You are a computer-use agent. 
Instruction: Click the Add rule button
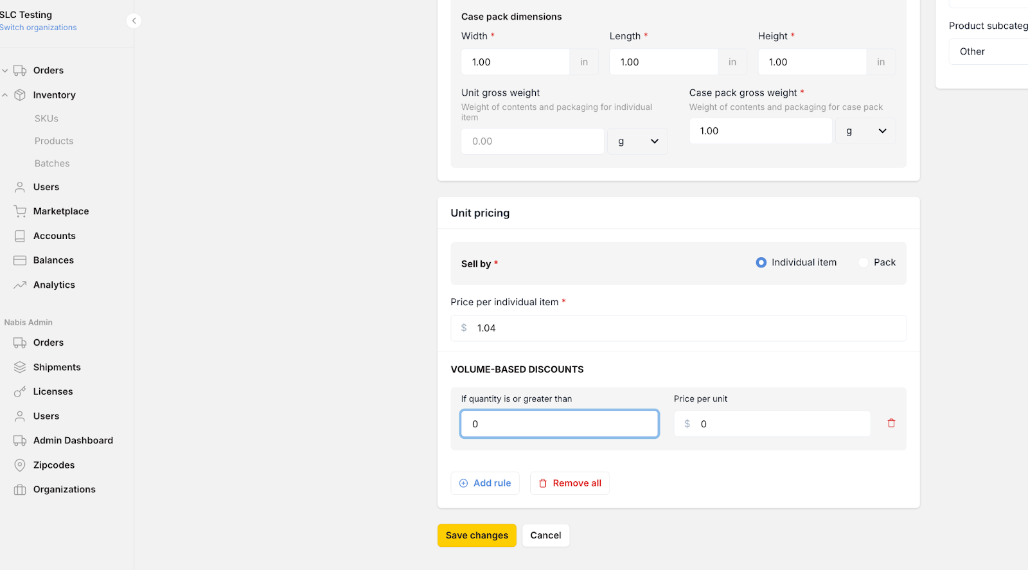pyautogui.click(x=485, y=483)
